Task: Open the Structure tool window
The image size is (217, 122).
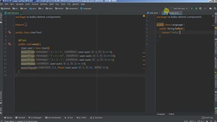Action: pos(96,118)
